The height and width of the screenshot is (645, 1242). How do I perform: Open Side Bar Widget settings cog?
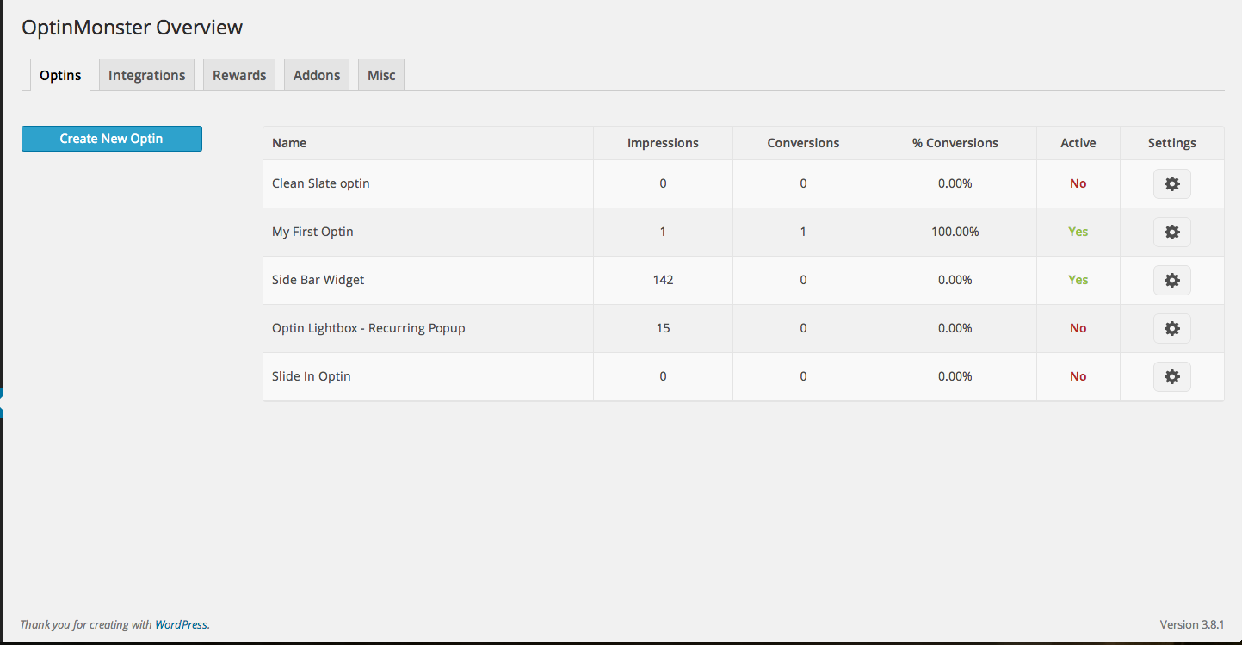tap(1171, 280)
